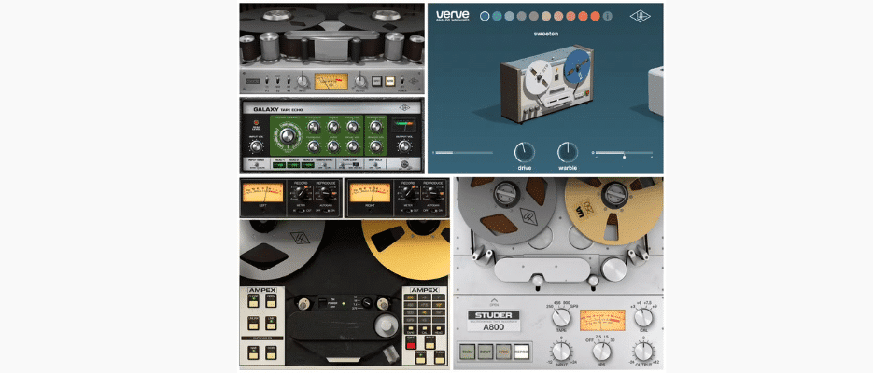Click the Universal Audio logo in Verve
Viewport: 873px width, 373px height.
coord(641,16)
